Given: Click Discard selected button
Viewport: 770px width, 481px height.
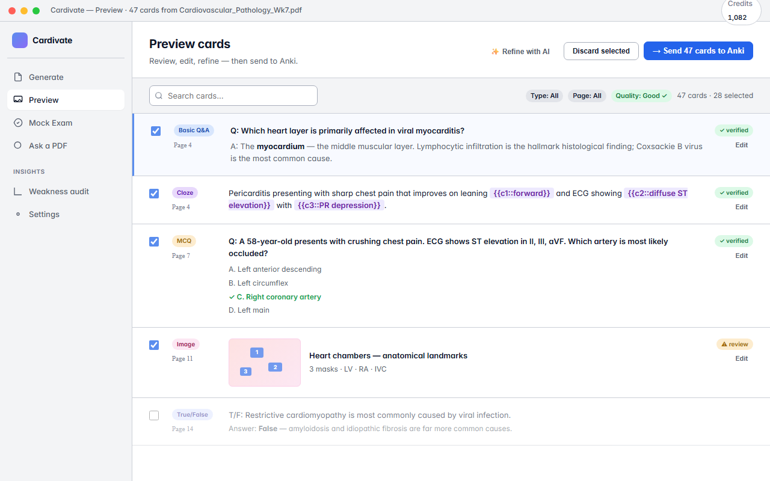Looking at the screenshot, I should pyautogui.click(x=601, y=51).
